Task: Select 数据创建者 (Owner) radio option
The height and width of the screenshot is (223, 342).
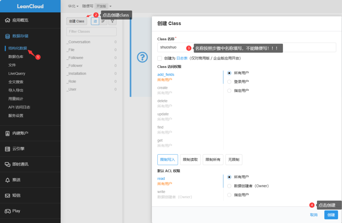Action: pos(229,186)
